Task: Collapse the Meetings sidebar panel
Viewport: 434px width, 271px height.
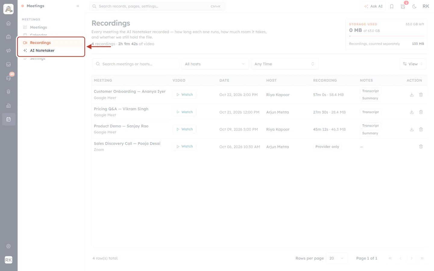Action: 78,6
